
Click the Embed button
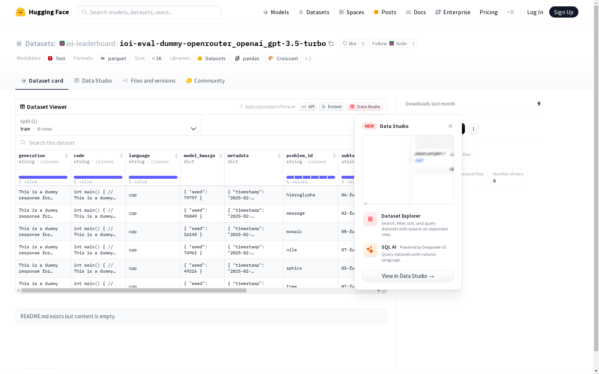coord(331,107)
